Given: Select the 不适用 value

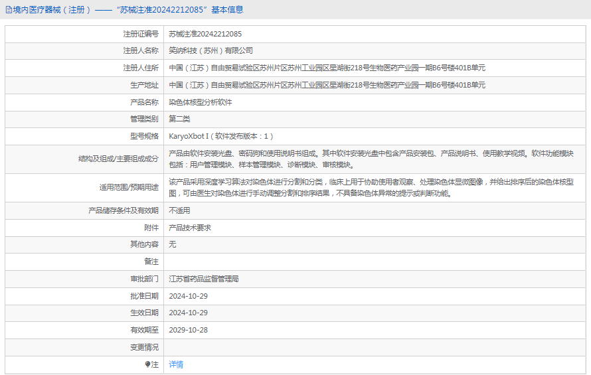Looking at the screenshot, I should pyautogui.click(x=179, y=210).
